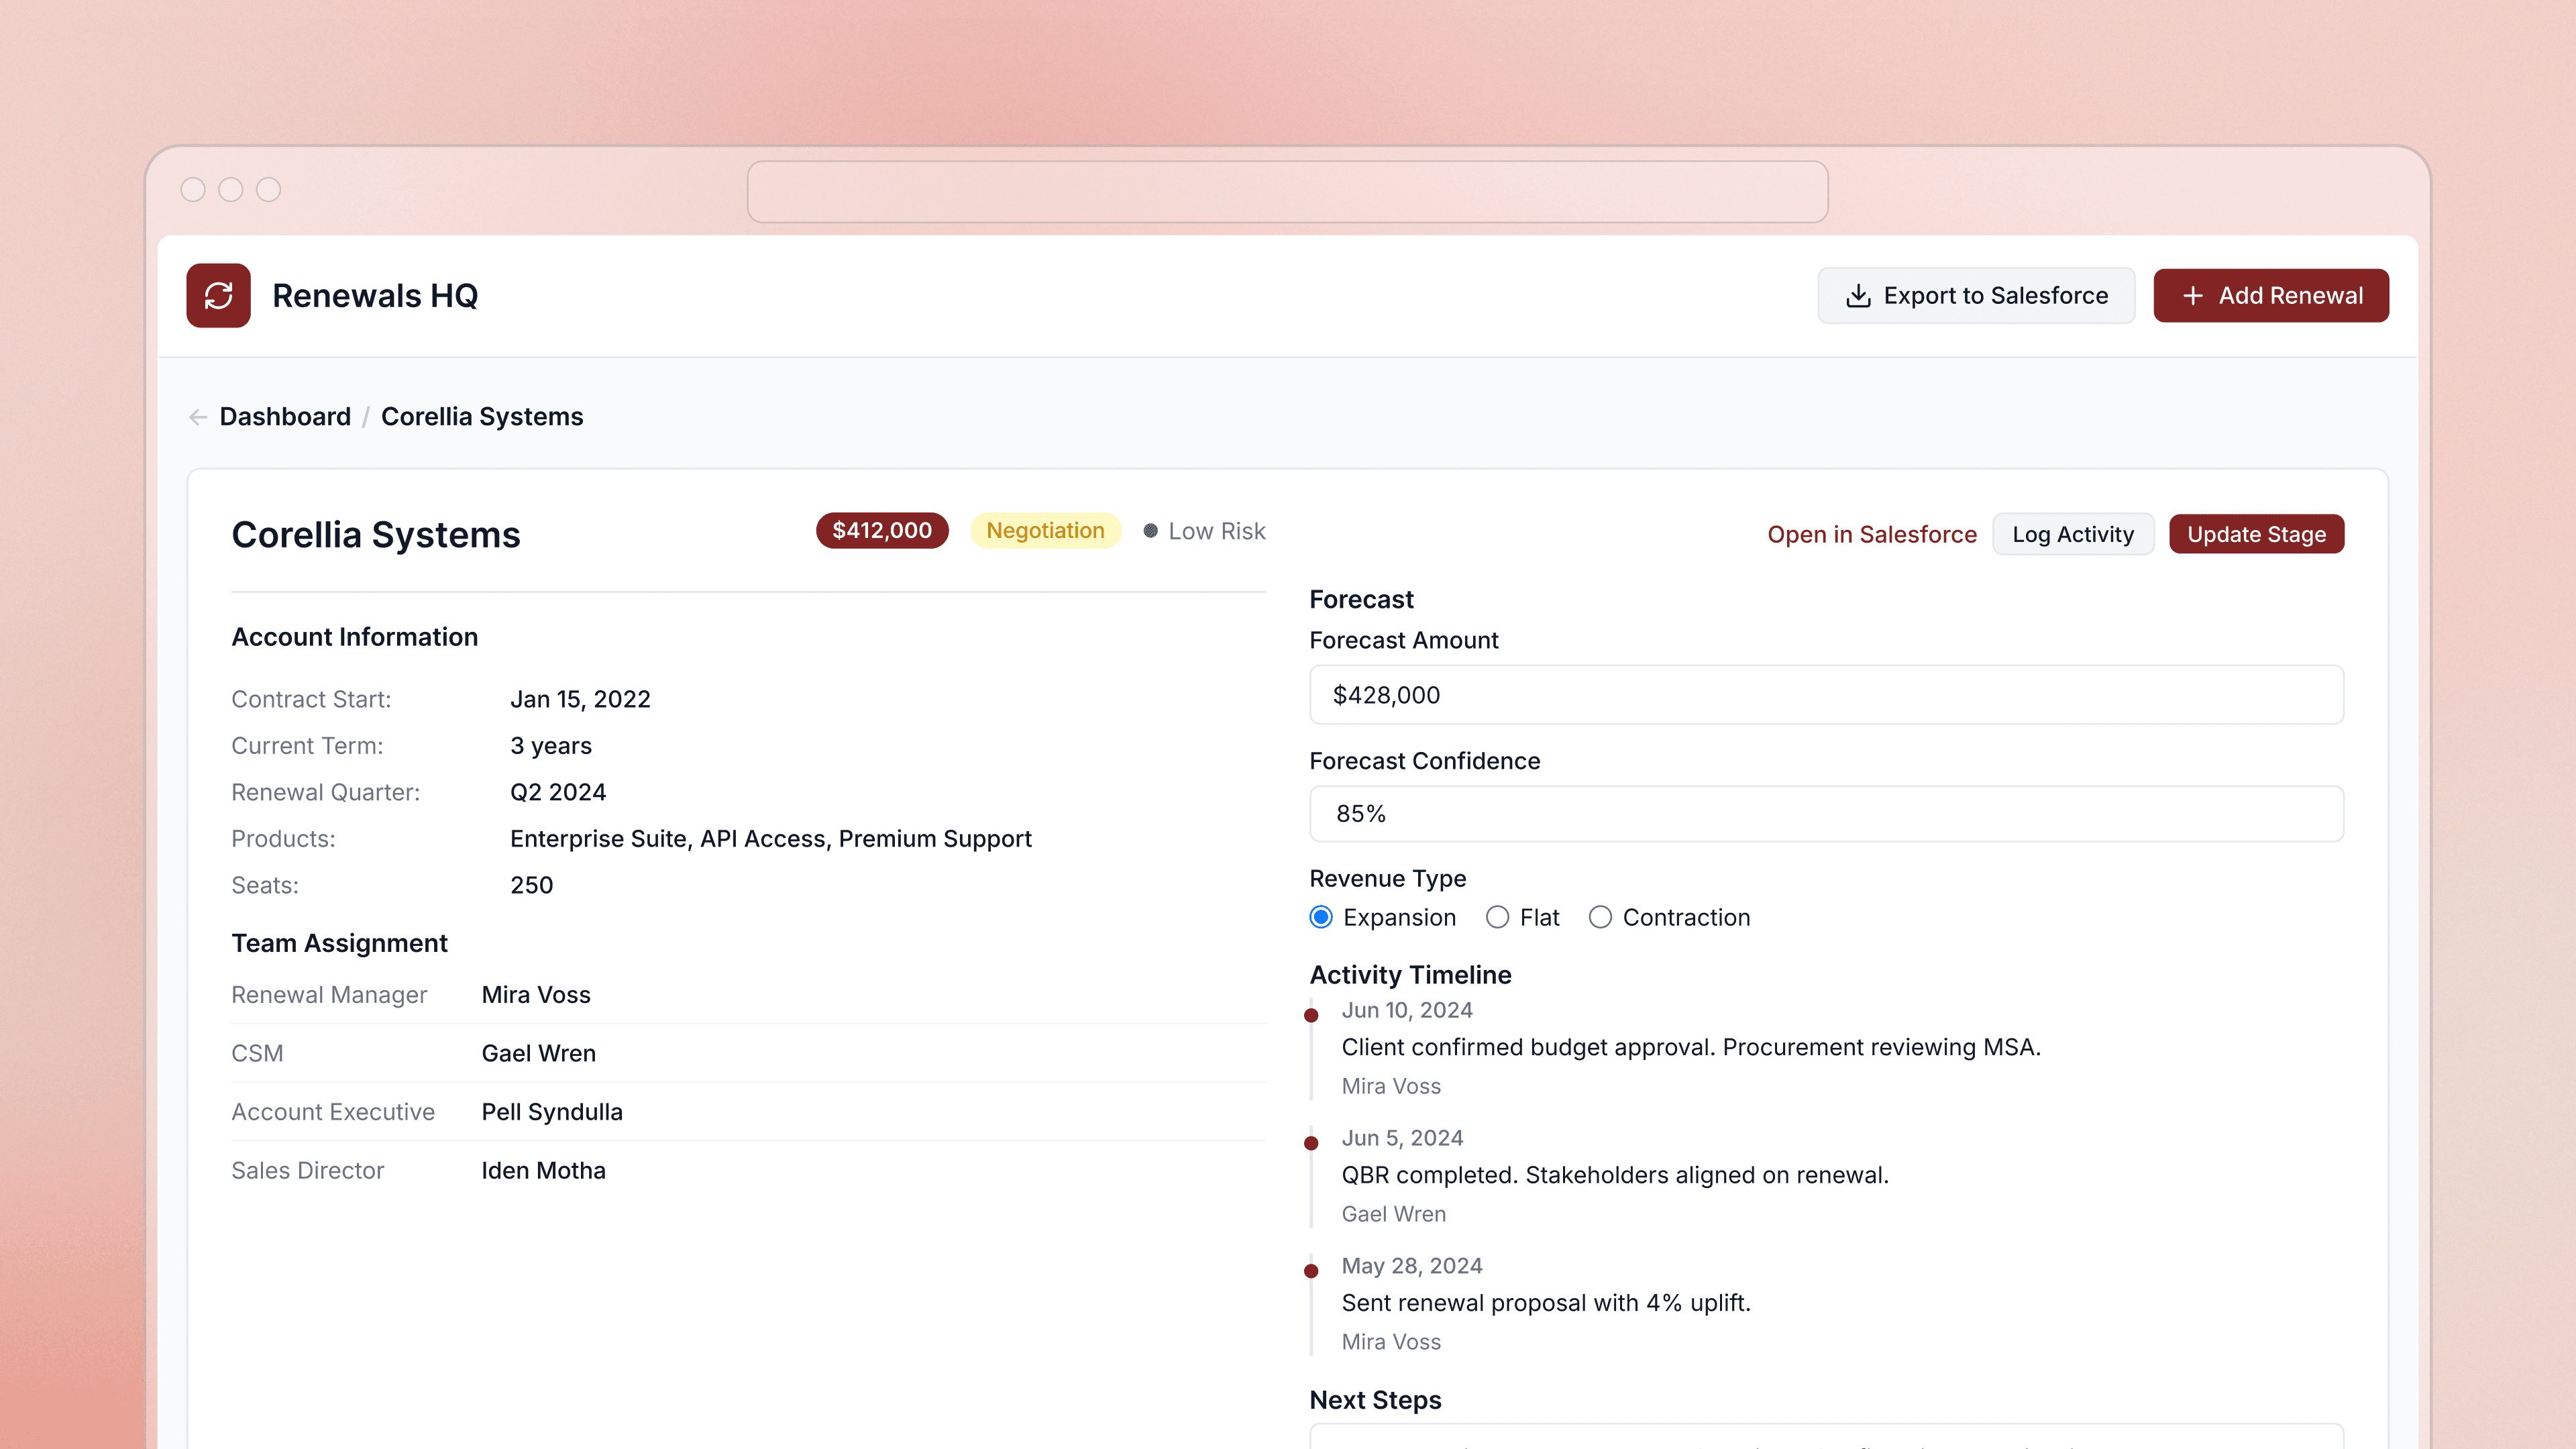Click the $412,000 amount badge

881,530
